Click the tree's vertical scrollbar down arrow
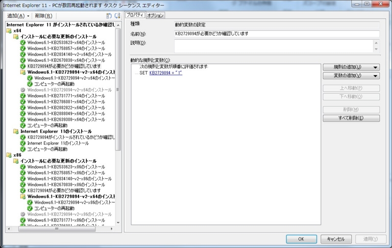The width and height of the screenshot is (392, 248). [118, 222]
